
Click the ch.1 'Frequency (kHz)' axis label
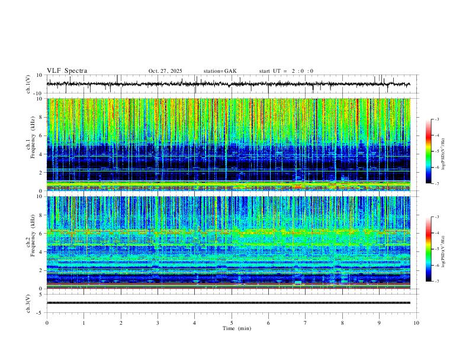pyautogui.click(x=33, y=138)
